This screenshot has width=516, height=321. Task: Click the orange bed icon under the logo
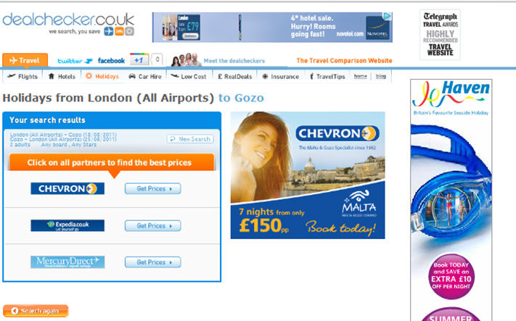coord(119,31)
